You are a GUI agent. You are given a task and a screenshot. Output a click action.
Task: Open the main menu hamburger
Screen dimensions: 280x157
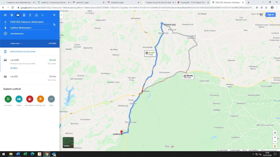(x=5, y=15)
